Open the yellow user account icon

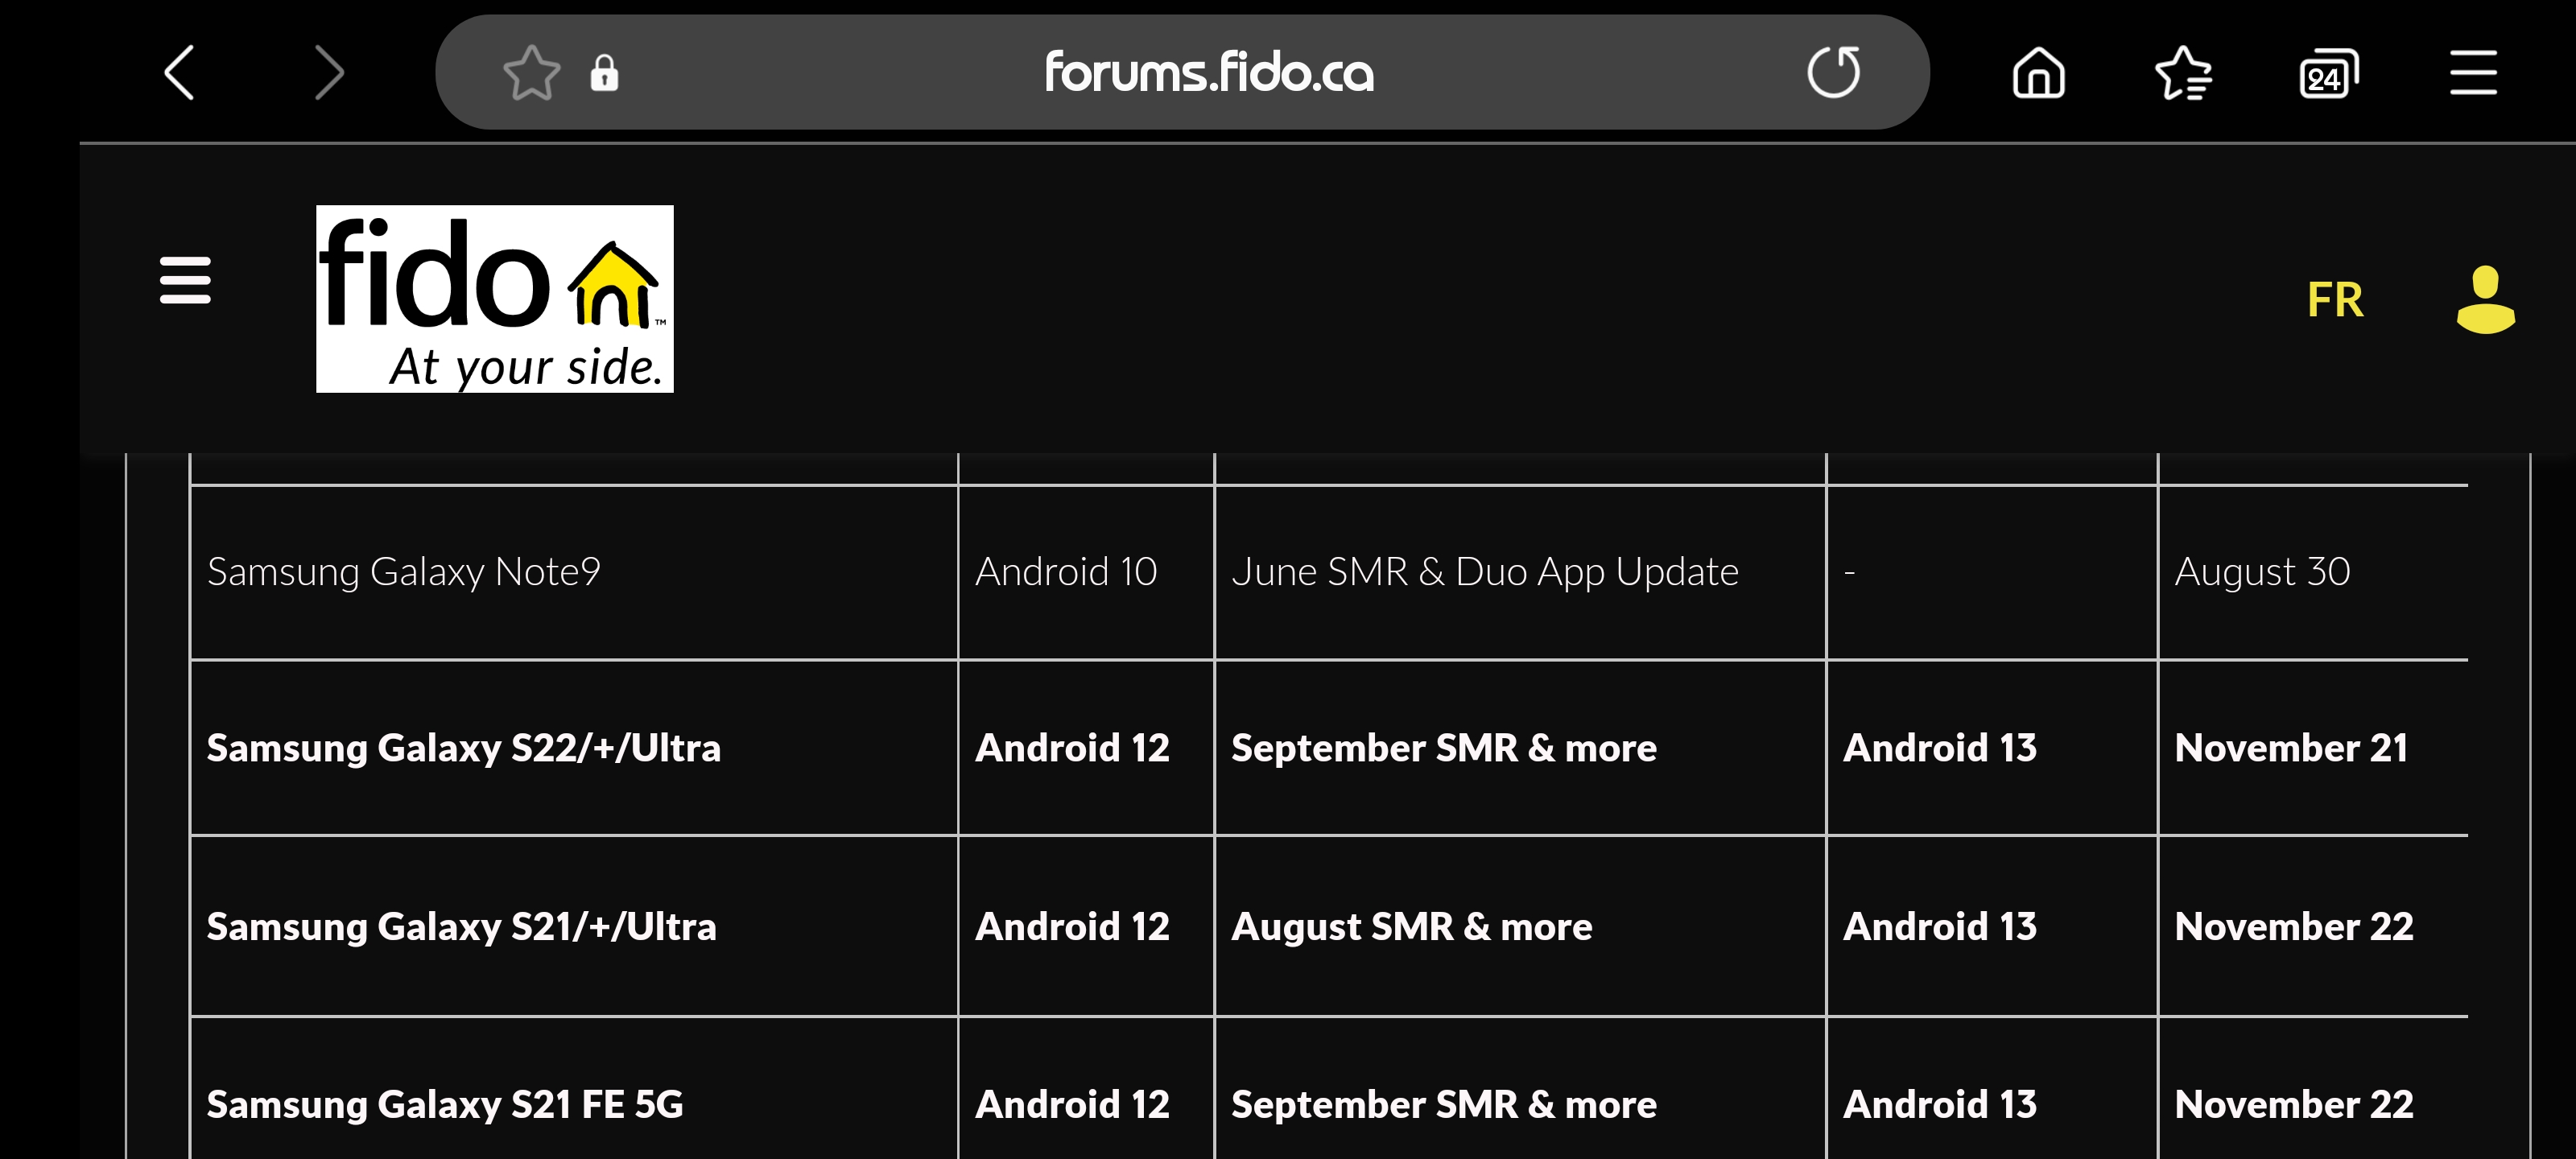click(x=2485, y=298)
